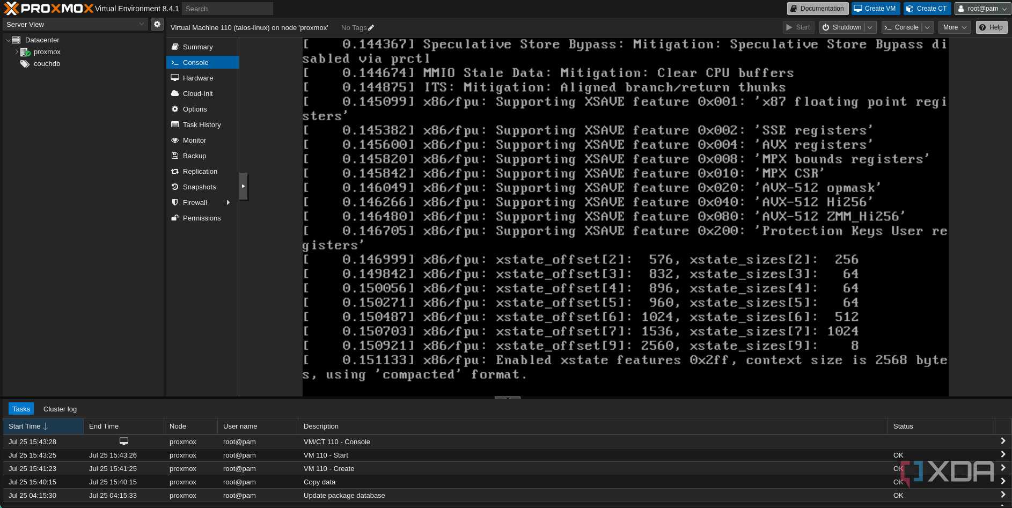Open the Options section

click(x=202, y=109)
